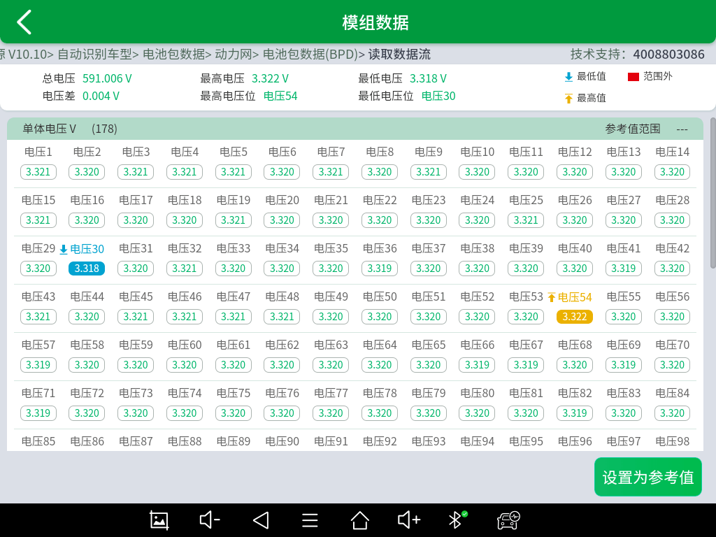
Task: Lower volume with the speaker minus icon
Action: tap(210, 520)
